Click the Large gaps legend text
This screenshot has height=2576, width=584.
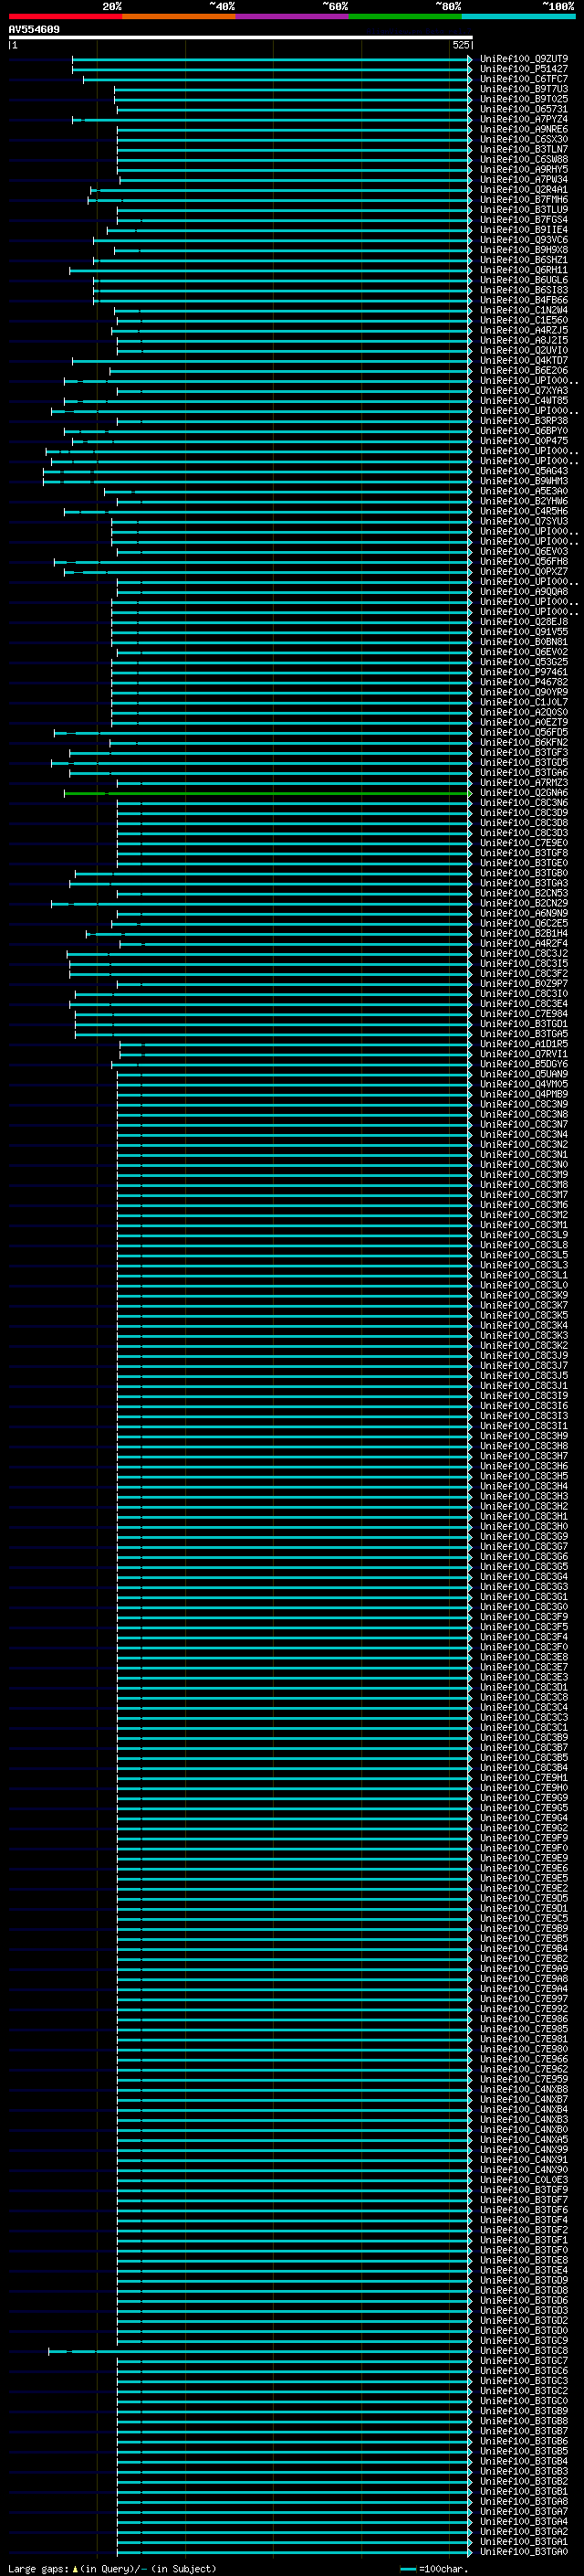112,2569
